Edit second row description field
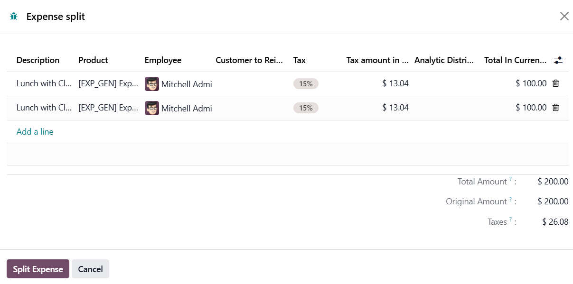573x284 pixels. click(44, 108)
